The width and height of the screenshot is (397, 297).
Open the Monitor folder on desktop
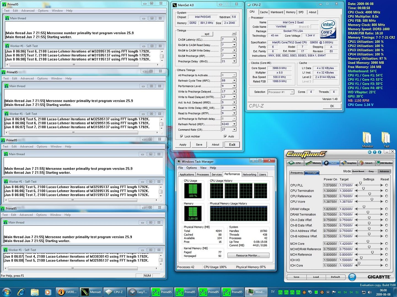pos(367,140)
